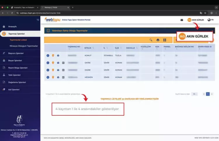This screenshot has width=219, height=141.
Task: Open the envelope messages icon in the header
Action: [x=182, y=20]
